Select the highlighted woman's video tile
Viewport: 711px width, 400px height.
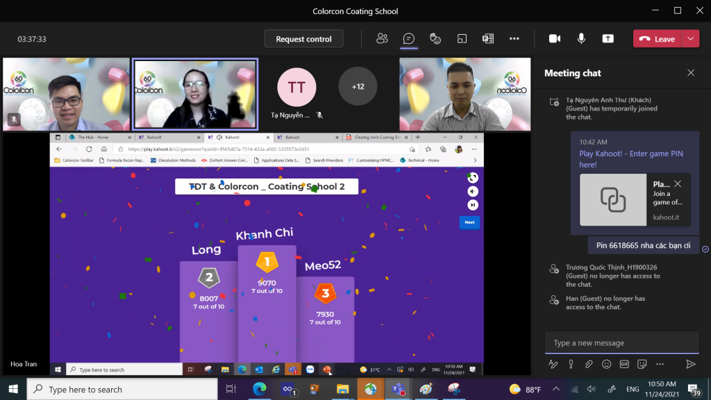tap(195, 94)
